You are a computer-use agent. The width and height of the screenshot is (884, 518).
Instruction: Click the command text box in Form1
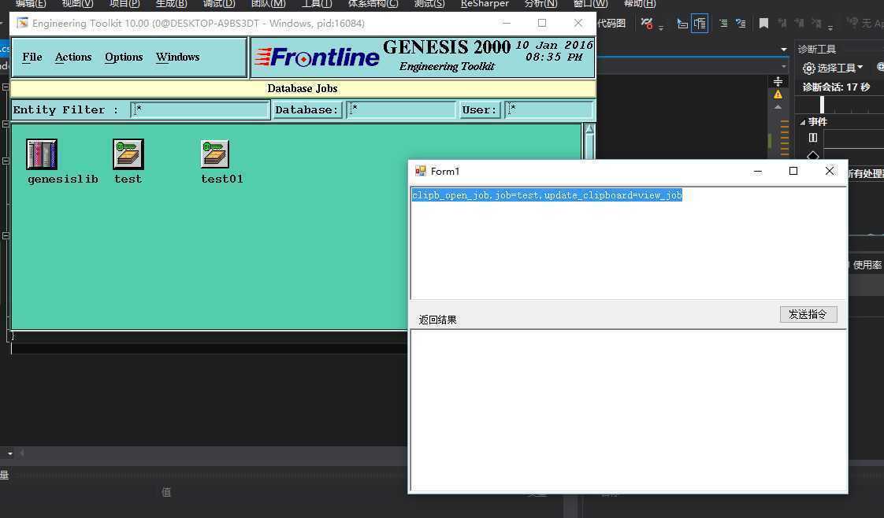point(628,242)
